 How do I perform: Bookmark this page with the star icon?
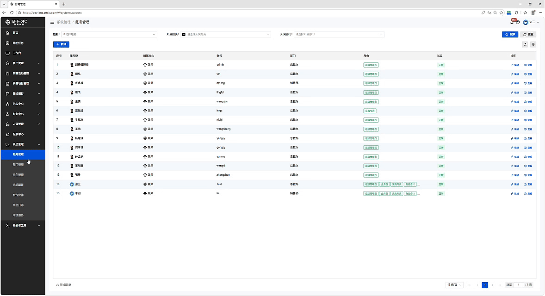point(501,13)
